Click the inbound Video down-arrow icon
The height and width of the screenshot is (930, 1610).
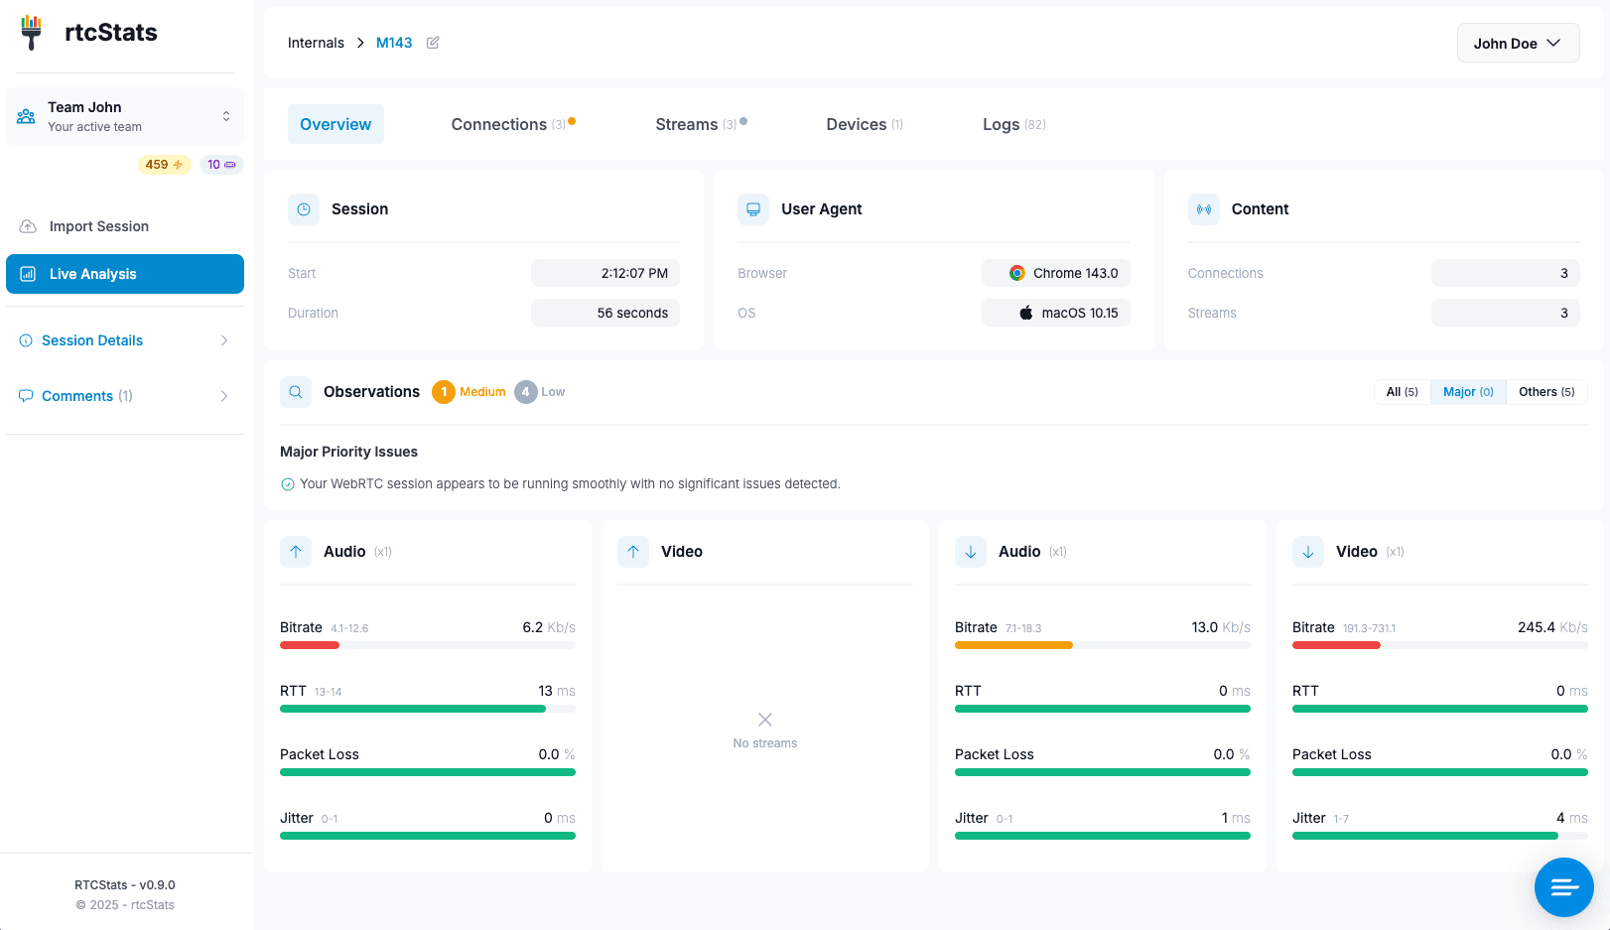coord(1308,552)
